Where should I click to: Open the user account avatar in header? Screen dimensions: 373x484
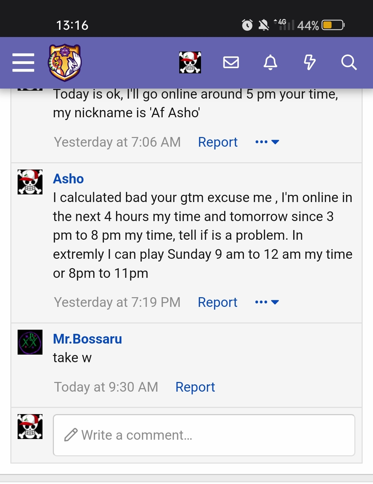pyautogui.click(x=190, y=63)
